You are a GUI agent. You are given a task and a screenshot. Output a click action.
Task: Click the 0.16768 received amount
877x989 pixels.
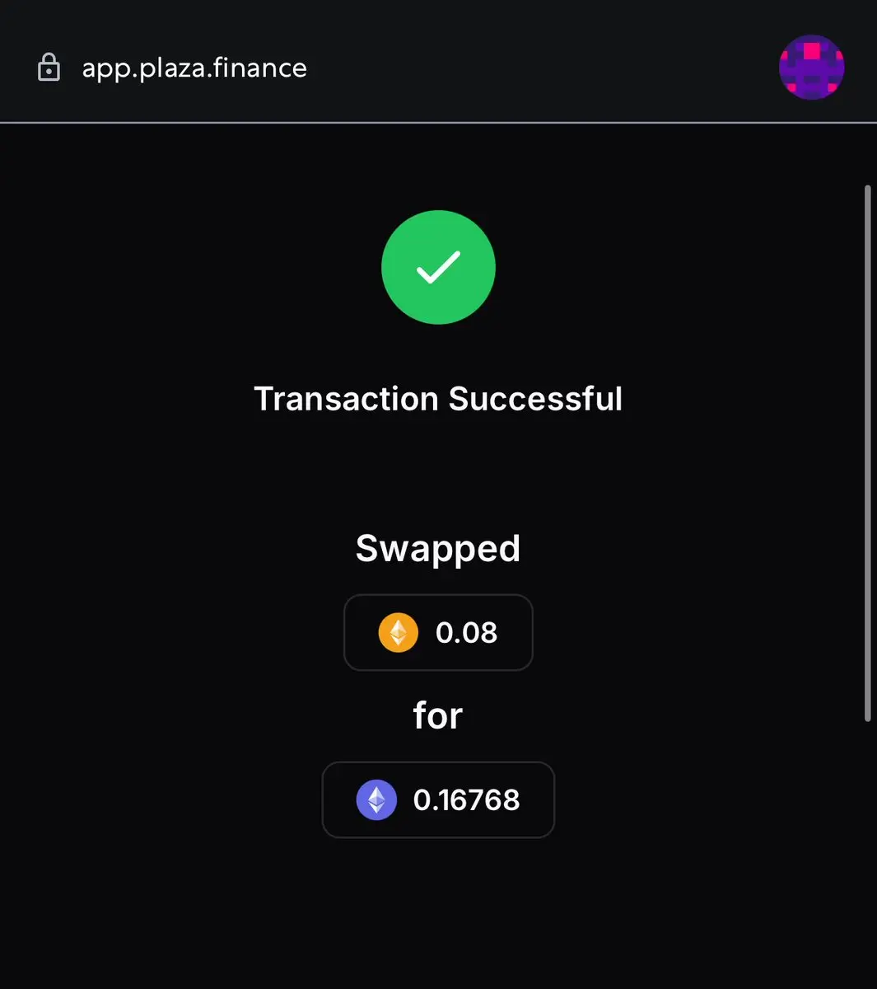tap(466, 800)
